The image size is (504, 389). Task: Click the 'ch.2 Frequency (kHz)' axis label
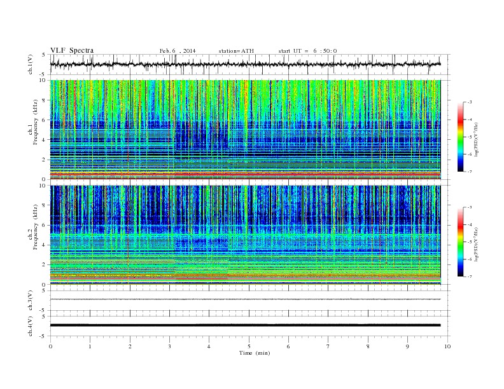[x=33, y=227]
